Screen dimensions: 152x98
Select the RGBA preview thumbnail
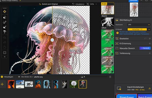pos(108,9)
